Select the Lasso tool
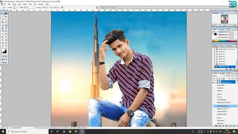This screenshot has height=134, width=238. tap(3, 19)
